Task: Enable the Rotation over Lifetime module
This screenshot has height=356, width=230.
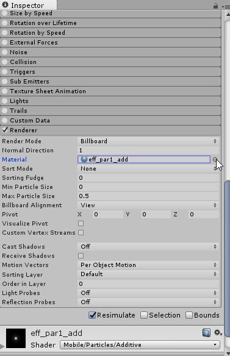Action: coord(4,23)
